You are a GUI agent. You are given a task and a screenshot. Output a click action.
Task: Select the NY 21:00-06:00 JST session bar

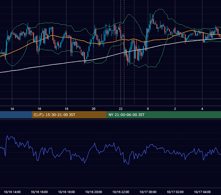(163, 115)
